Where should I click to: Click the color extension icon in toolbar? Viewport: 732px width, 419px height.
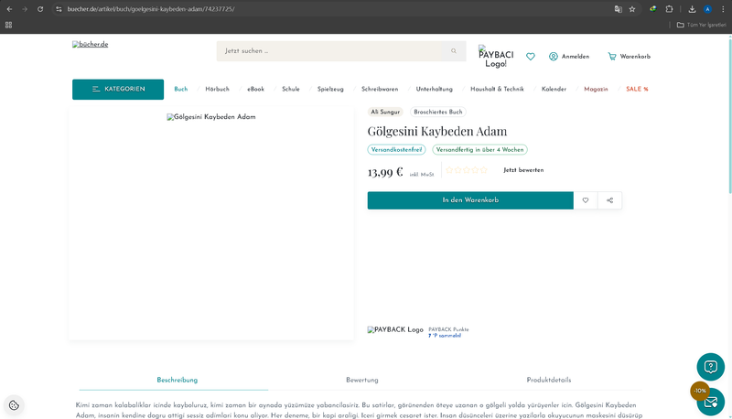652,9
